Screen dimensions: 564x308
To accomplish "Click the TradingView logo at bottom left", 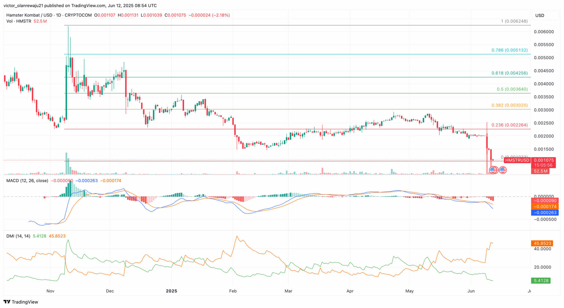I will point(6,302).
